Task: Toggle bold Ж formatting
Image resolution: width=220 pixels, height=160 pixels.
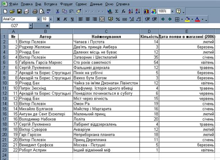Action: pos(58,19)
